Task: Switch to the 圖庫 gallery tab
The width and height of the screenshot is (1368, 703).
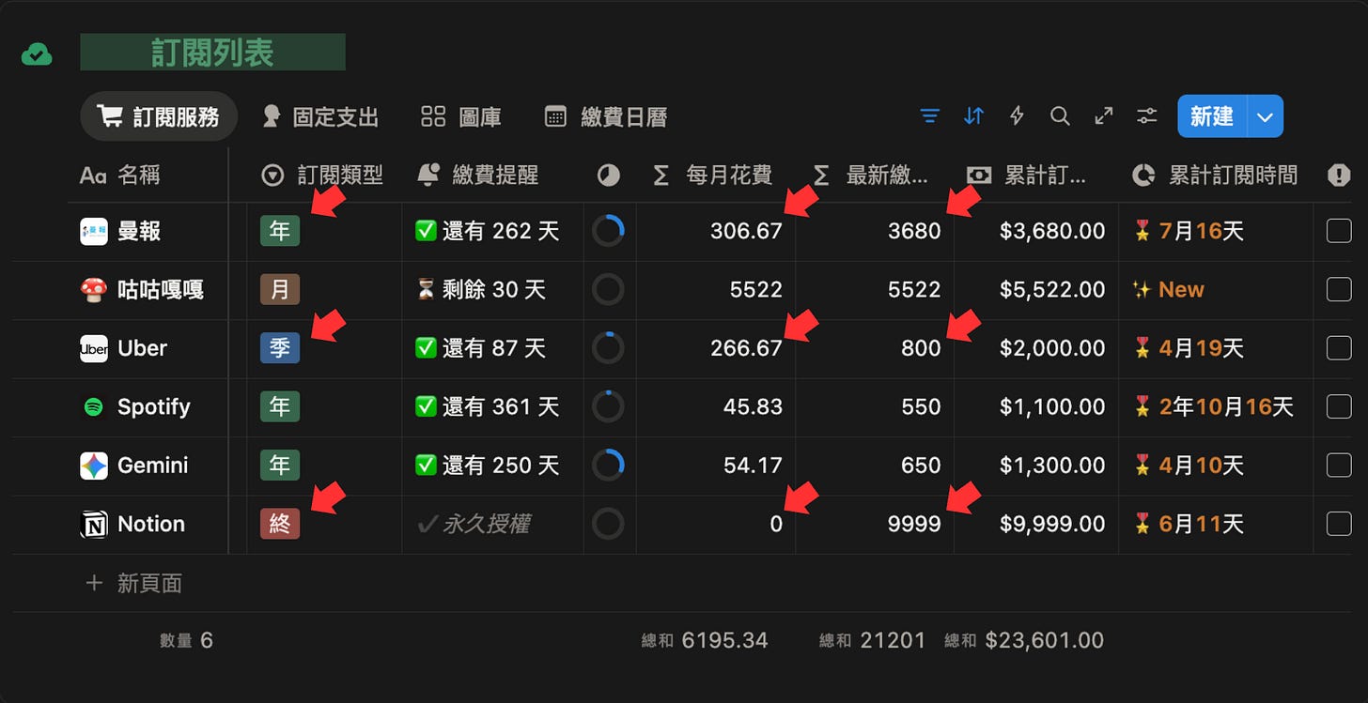Action: (x=460, y=116)
